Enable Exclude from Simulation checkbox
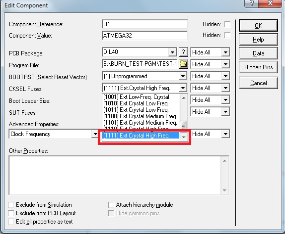Image resolution: width=285 pixels, height=234 pixels. point(11,205)
